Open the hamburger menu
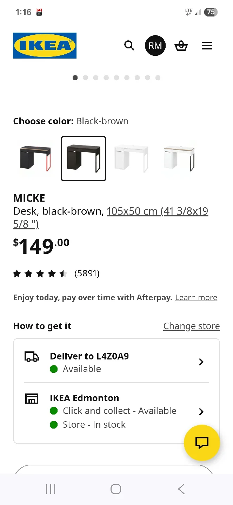 tap(207, 46)
